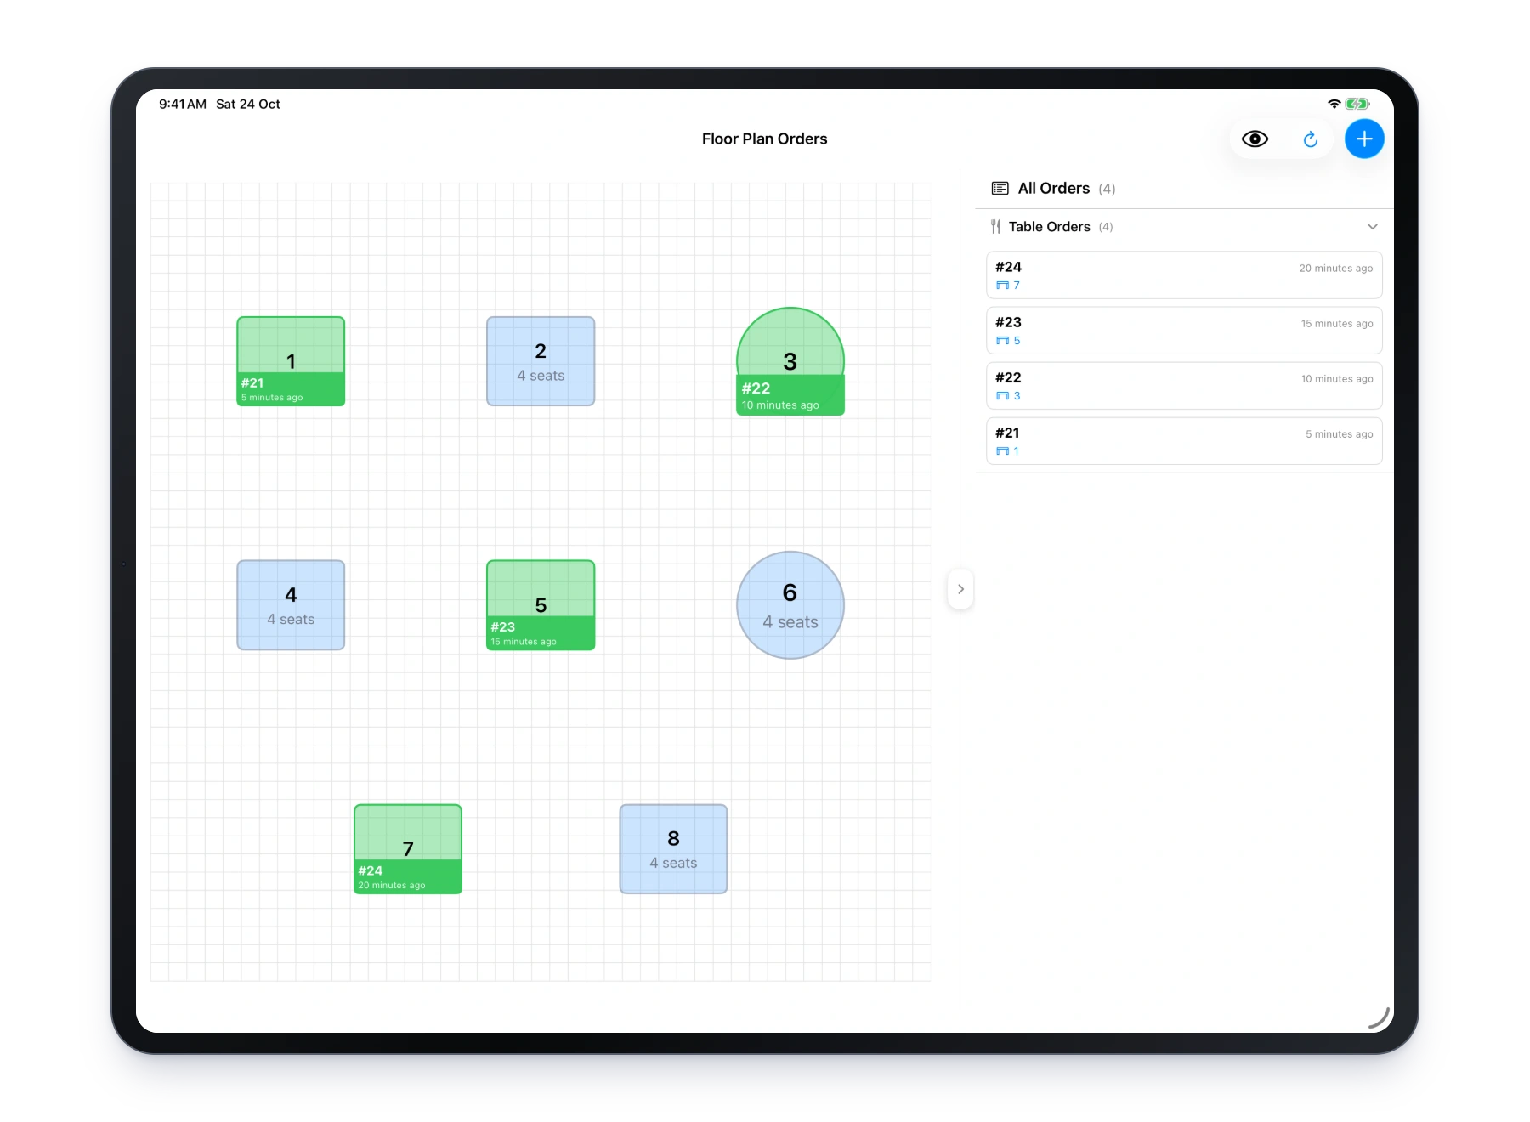Click the "20 minutes ago" text in order list
Screen dimensions: 1530x1122
click(1336, 269)
